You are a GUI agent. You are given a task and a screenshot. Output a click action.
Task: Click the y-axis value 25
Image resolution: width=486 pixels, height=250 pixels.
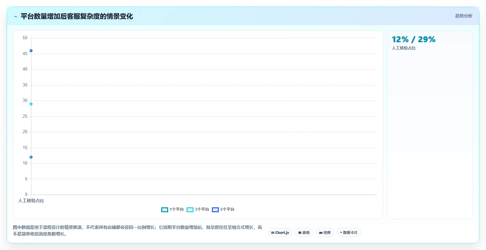[x=25, y=116]
